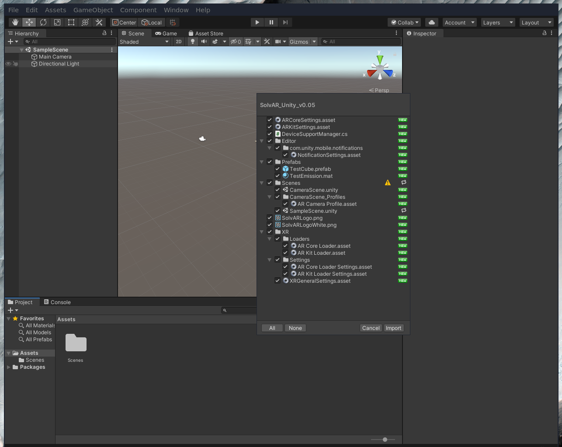Open the Inspector panel's three-dot menu
Screen dimensions: 562x447
click(x=552, y=33)
